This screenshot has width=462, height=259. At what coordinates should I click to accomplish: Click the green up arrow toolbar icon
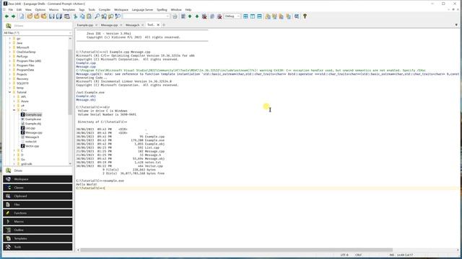190,17
